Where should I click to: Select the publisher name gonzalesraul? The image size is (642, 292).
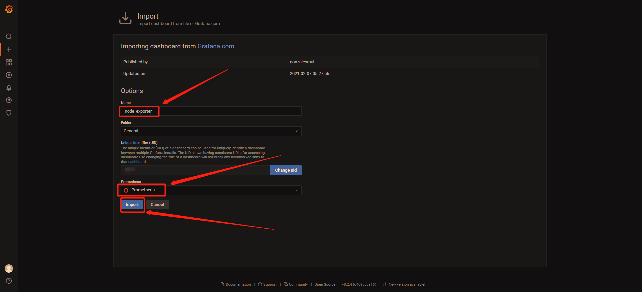tap(302, 62)
